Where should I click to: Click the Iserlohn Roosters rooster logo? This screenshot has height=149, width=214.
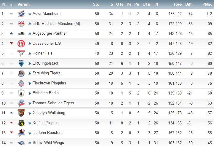(x=21, y=133)
